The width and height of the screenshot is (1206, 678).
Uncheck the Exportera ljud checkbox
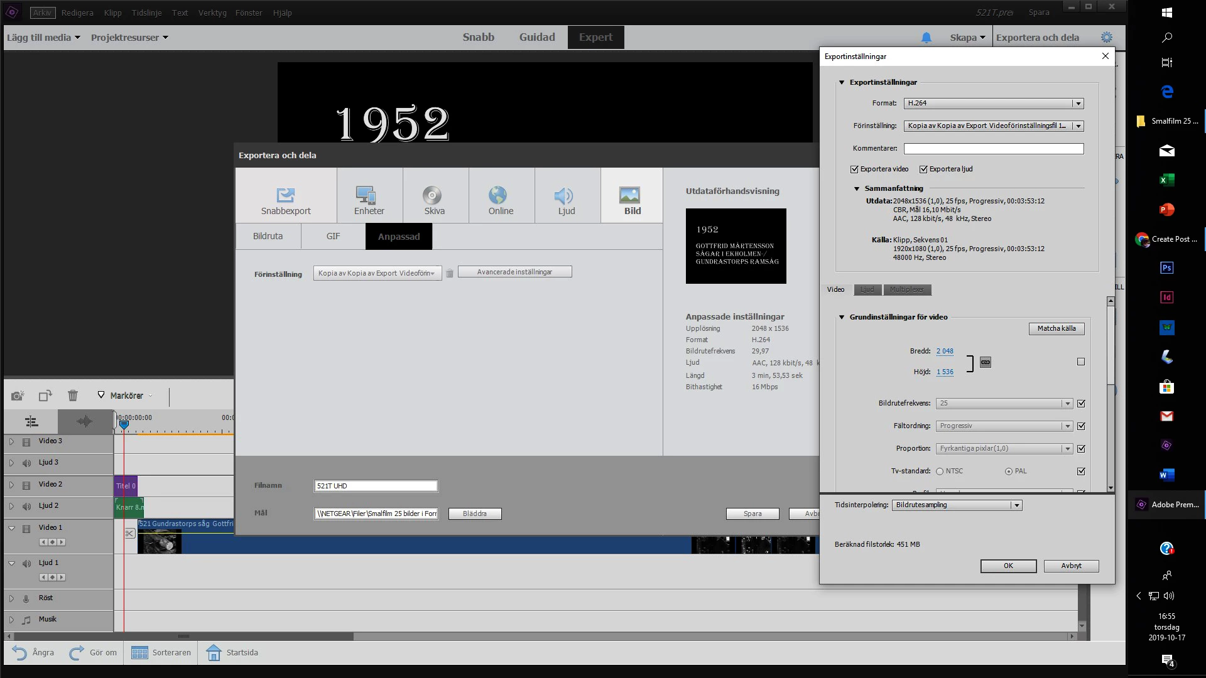923,169
